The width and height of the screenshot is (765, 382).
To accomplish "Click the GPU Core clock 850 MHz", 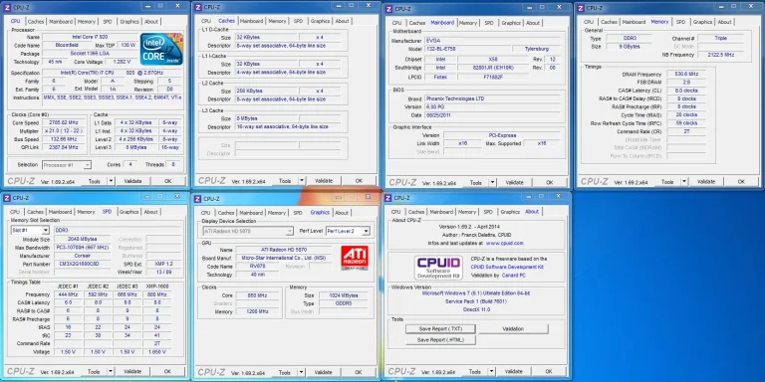I will tap(258, 295).
